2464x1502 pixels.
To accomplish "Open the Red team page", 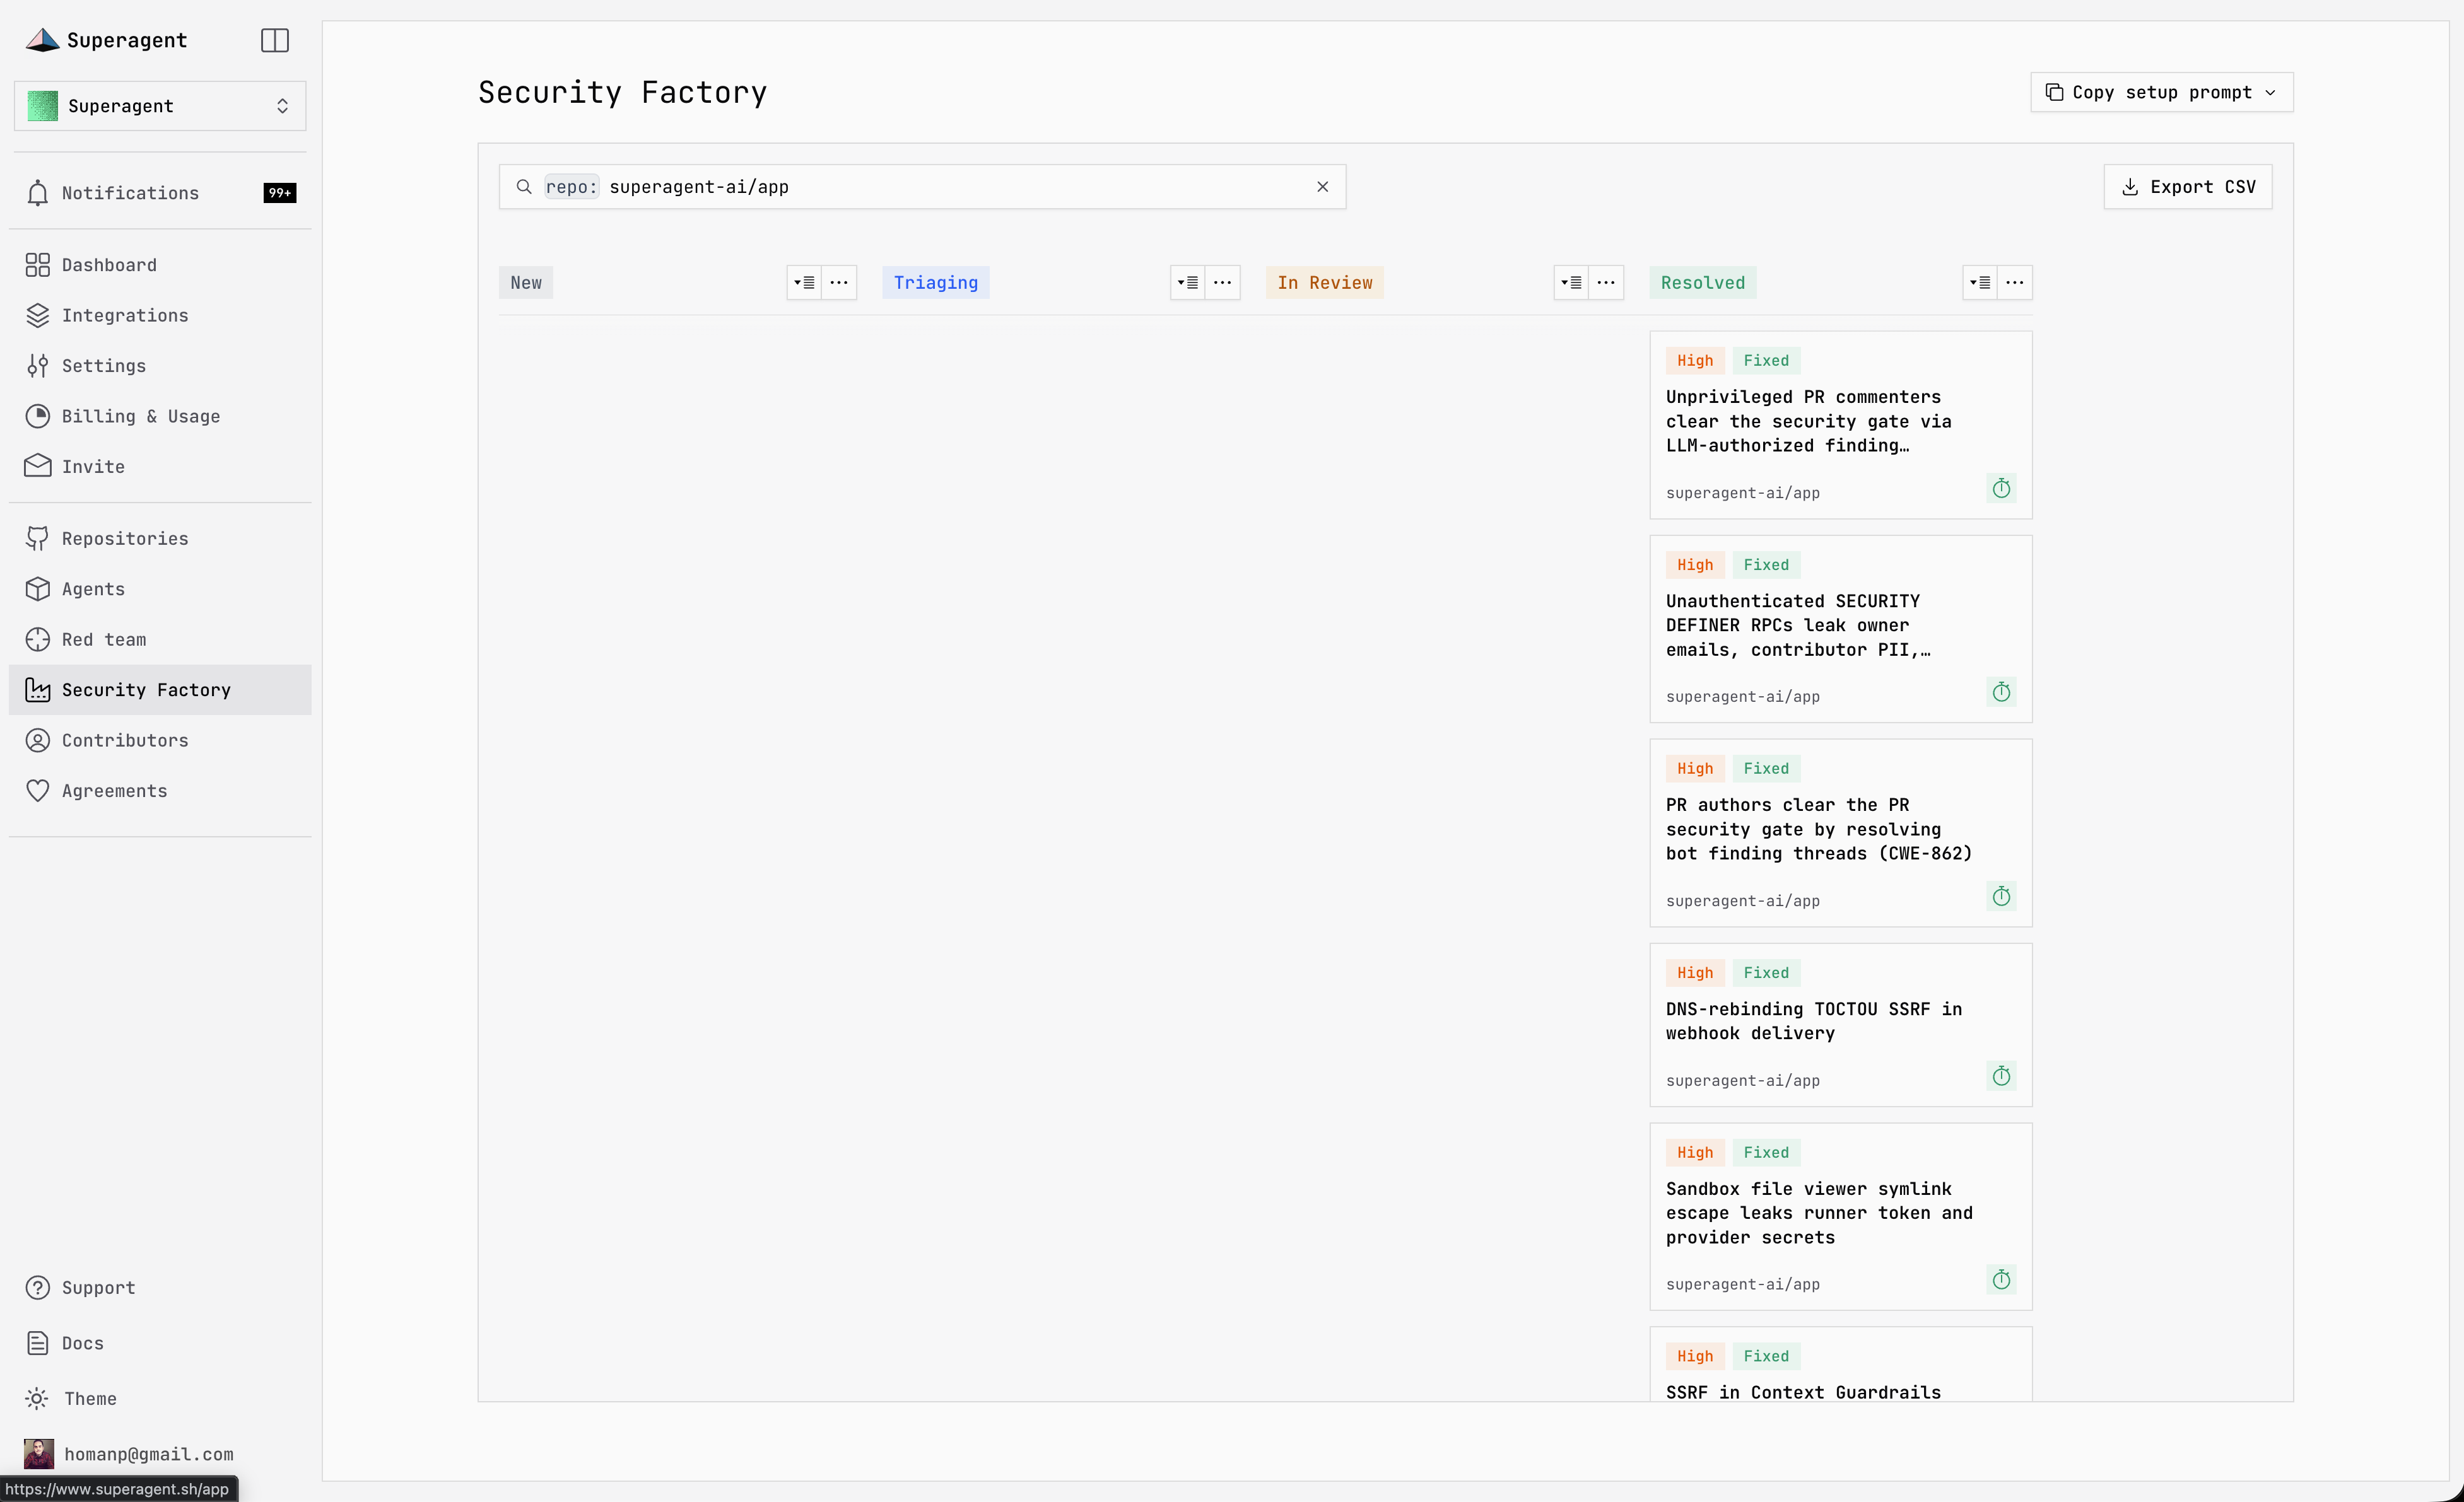I will [x=160, y=639].
